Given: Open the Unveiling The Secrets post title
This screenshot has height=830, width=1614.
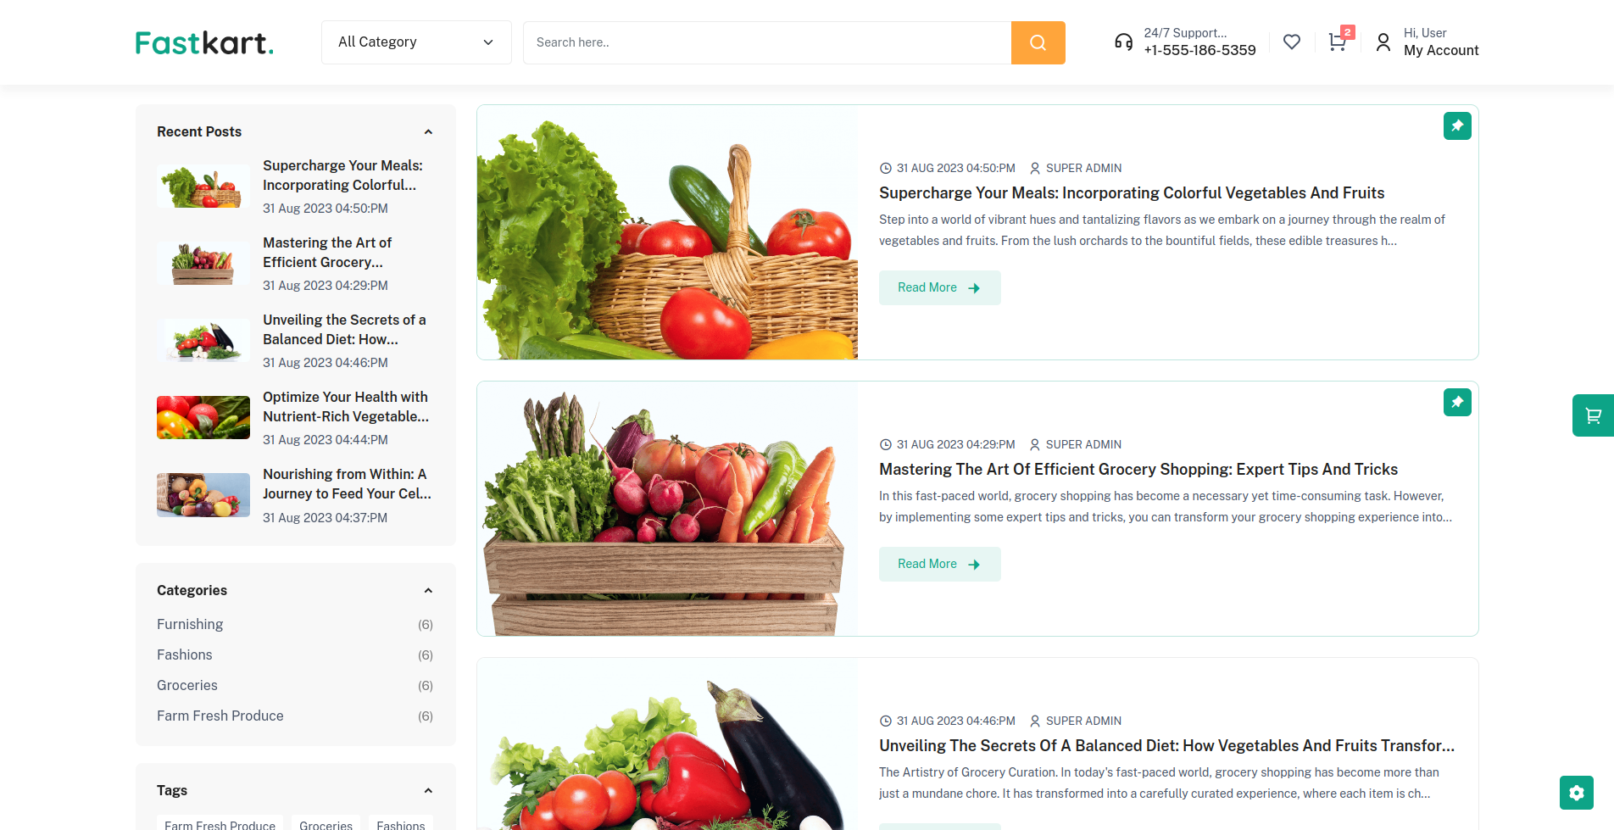Looking at the screenshot, I should (1166, 745).
